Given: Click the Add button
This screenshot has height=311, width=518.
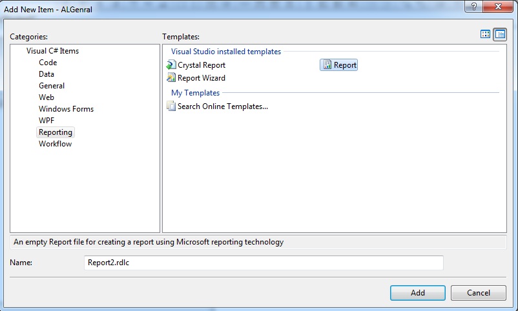Looking at the screenshot, I should point(418,293).
